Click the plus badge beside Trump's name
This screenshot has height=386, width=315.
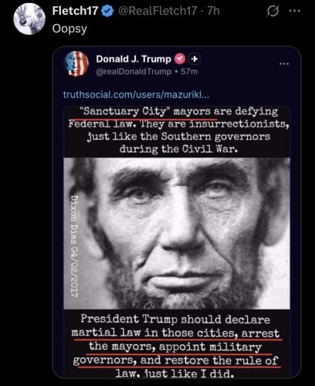195,59
